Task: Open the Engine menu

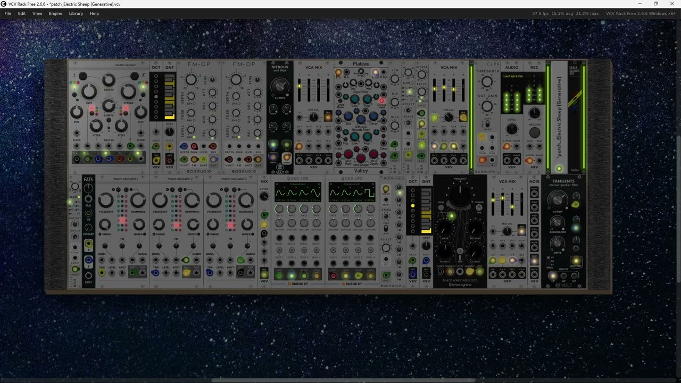Action: pos(56,13)
